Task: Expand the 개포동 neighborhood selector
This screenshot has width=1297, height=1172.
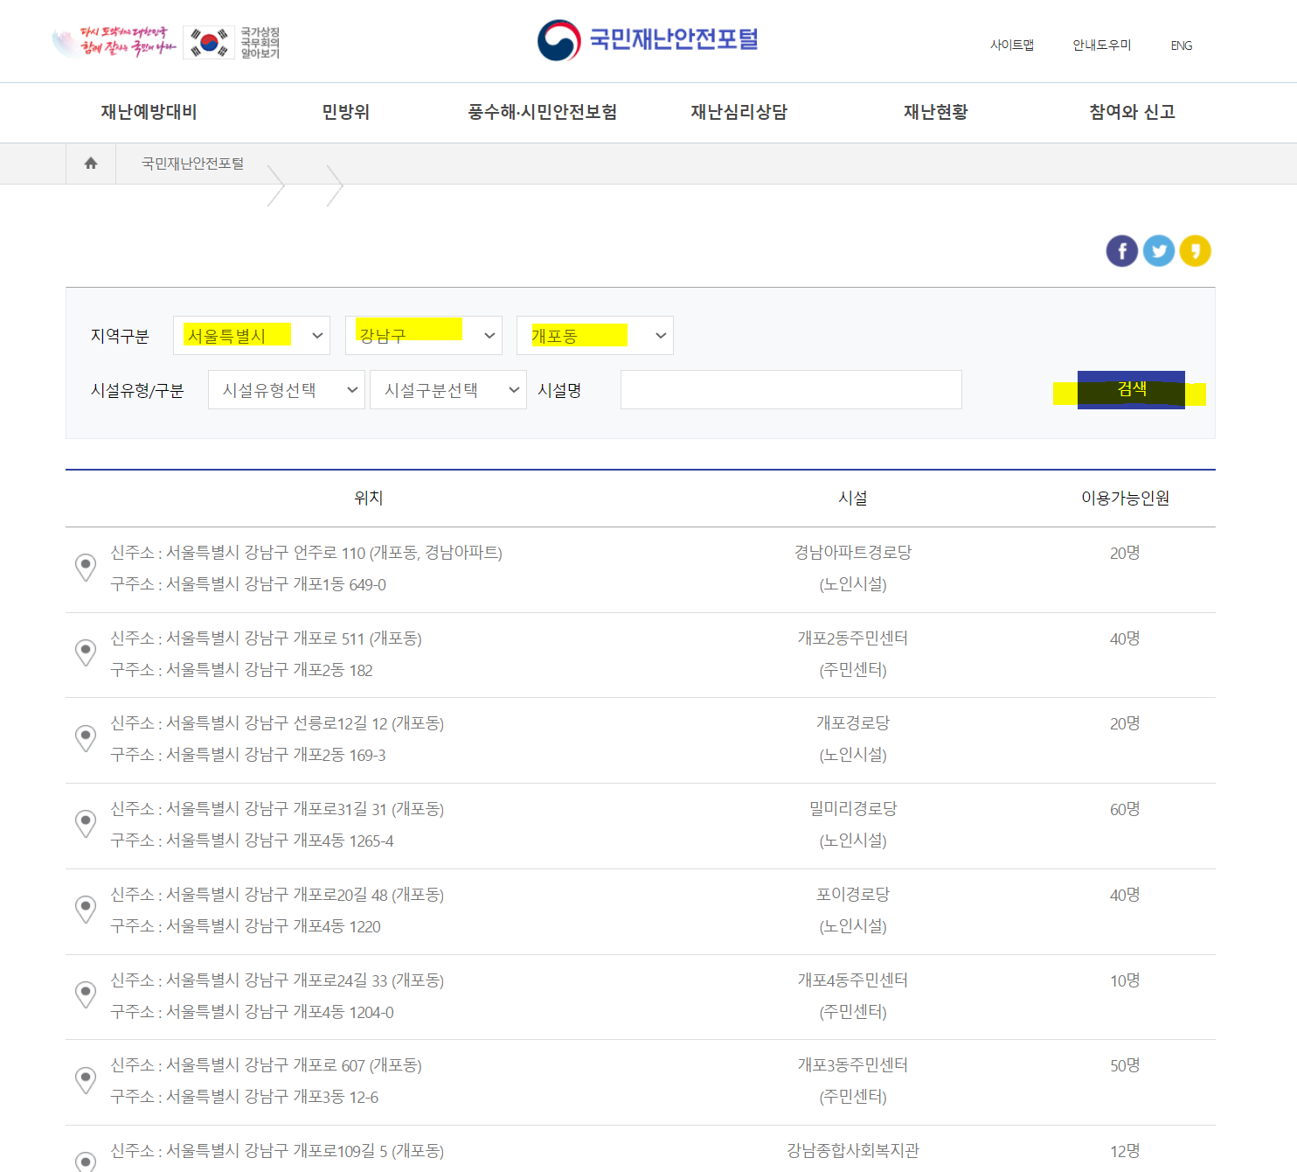Action: tap(594, 335)
